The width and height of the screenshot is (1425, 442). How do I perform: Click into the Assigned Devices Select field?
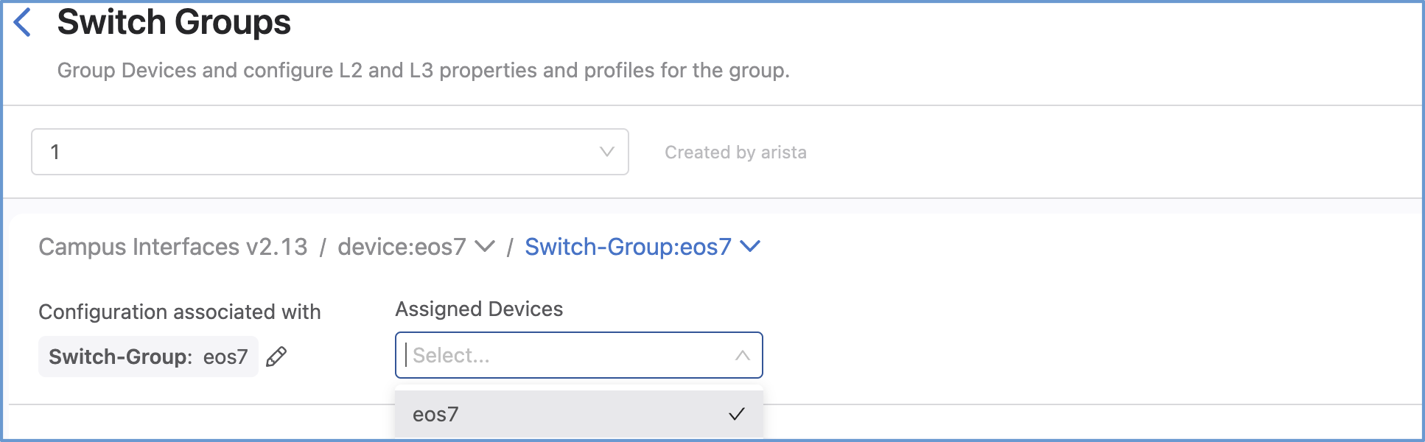[x=567, y=355]
